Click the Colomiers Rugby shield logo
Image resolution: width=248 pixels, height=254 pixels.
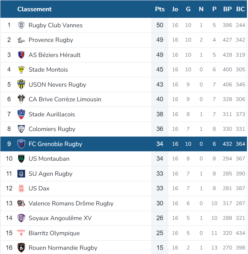pyautogui.click(x=21, y=129)
